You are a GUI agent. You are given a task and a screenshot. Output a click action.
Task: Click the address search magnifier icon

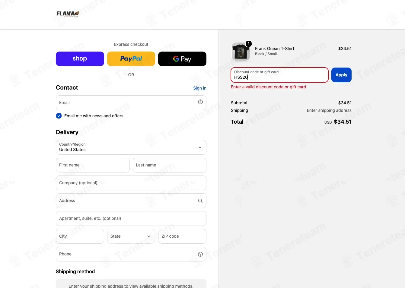pos(200,201)
